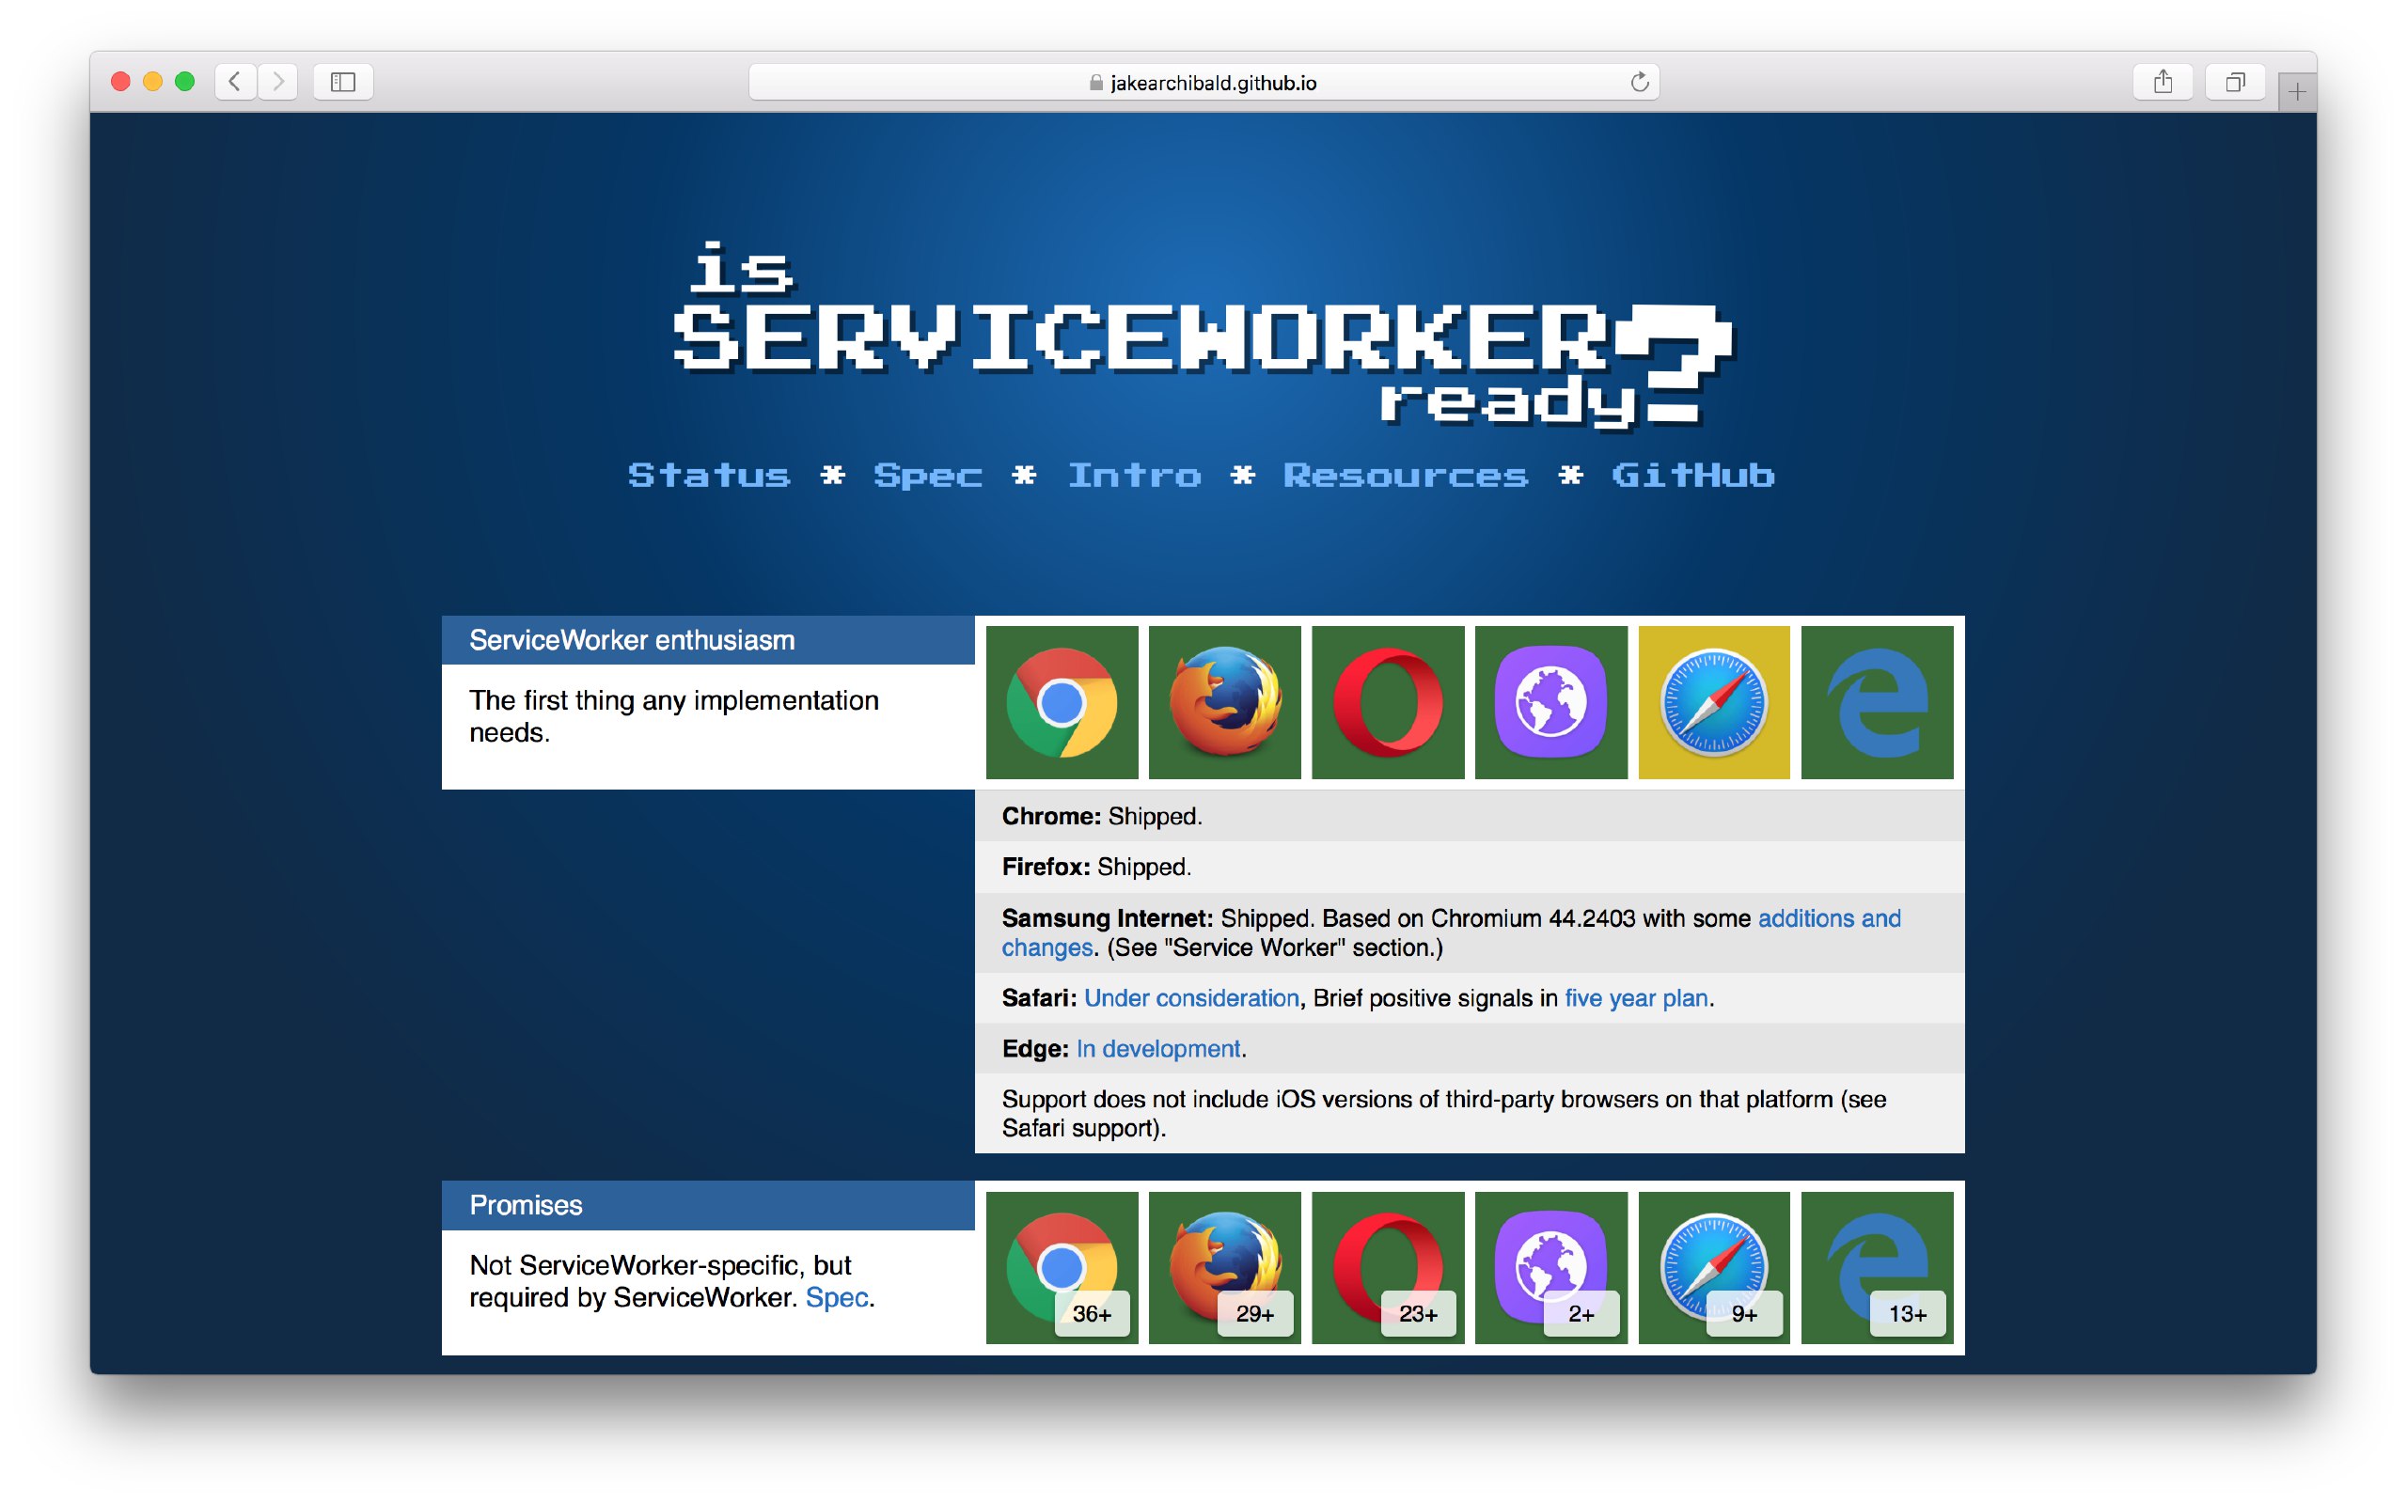Click 'The first thing any implementation needs.' text
Viewport: 2407px width, 1503px height.
(674, 716)
